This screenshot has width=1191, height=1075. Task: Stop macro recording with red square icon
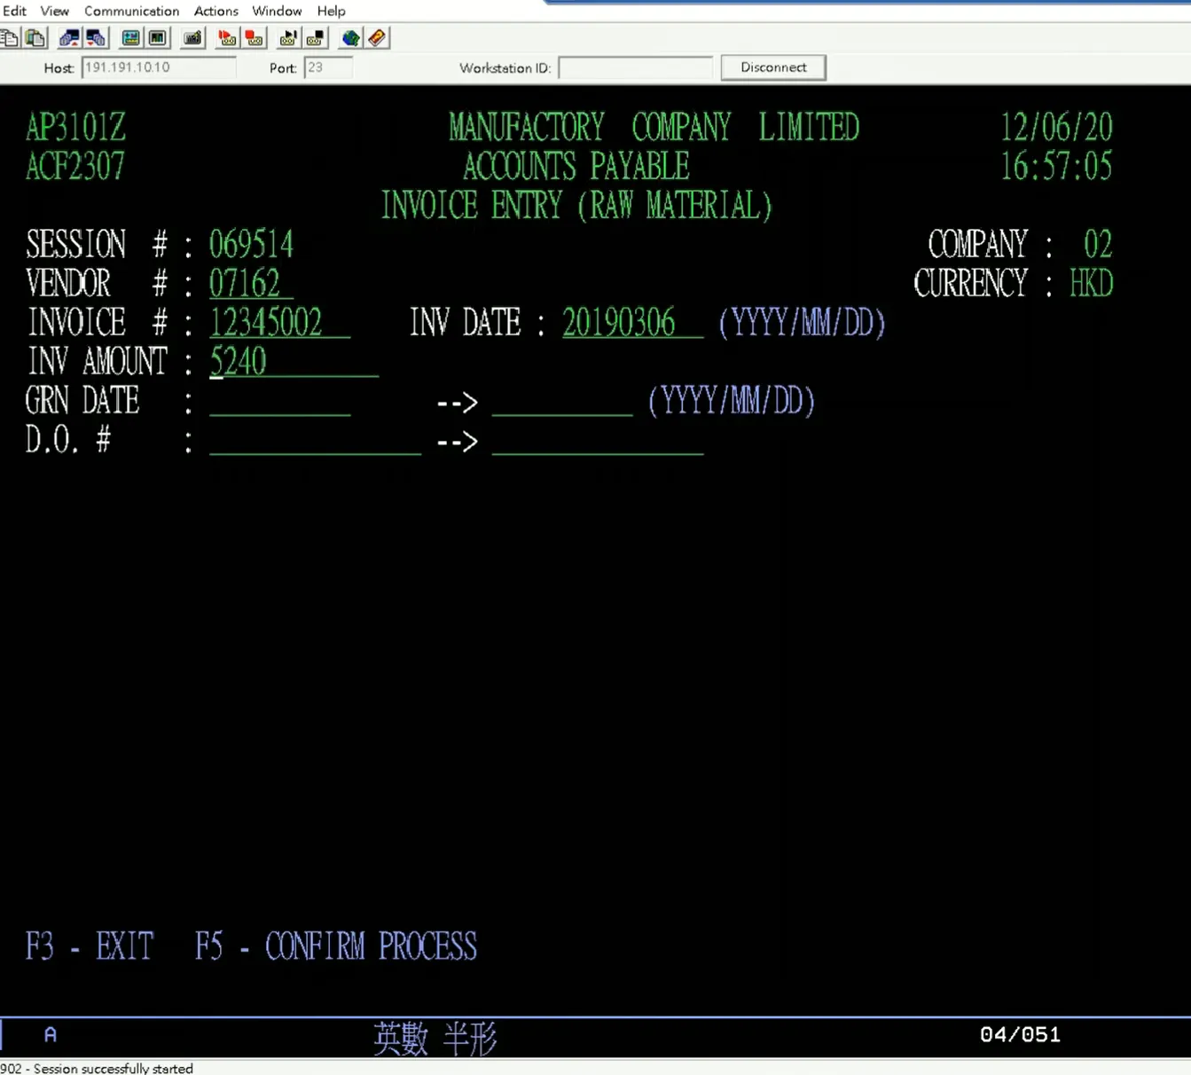click(255, 38)
